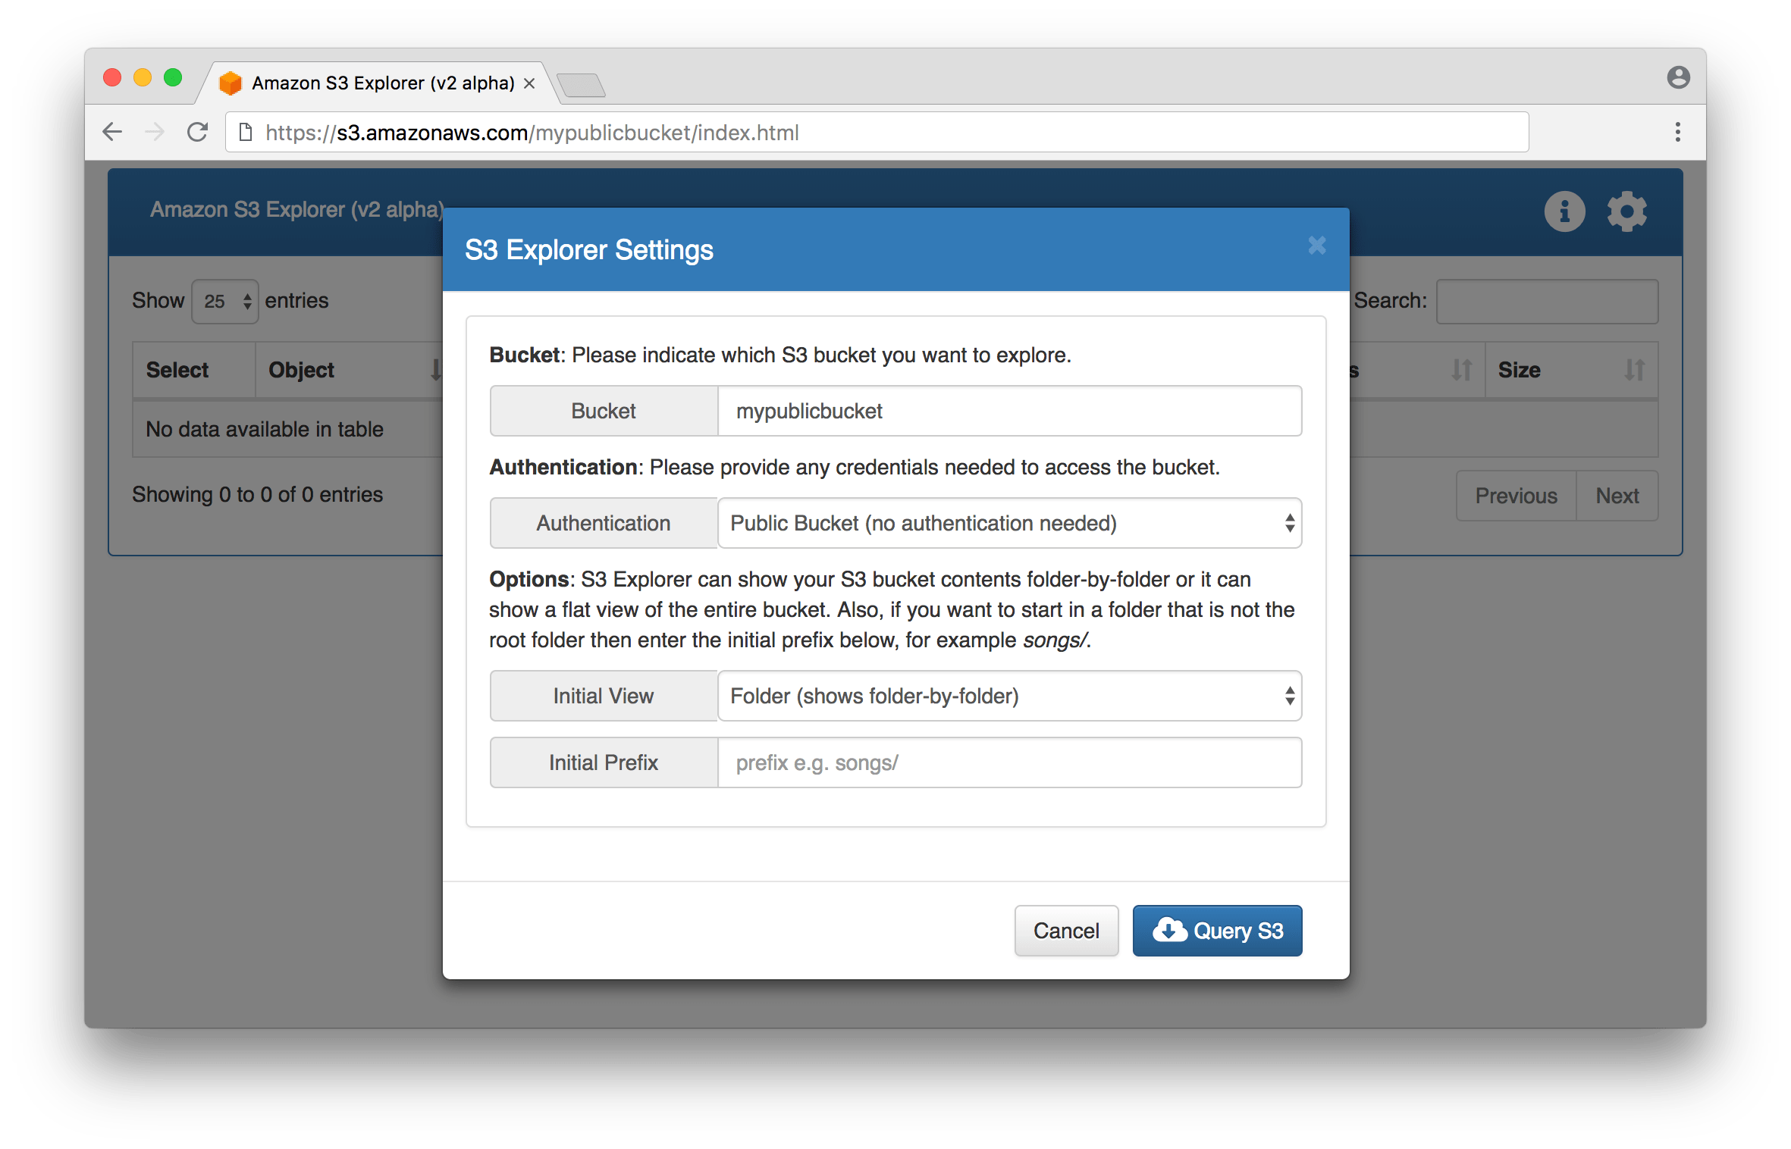Click the browser profile avatar icon
The height and width of the screenshot is (1149, 1791).
[1680, 77]
